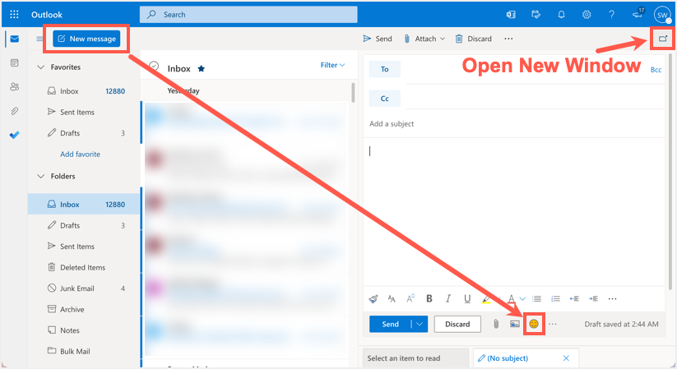
Task: Toggle the select-all circle beside Inbox
Action: (154, 67)
